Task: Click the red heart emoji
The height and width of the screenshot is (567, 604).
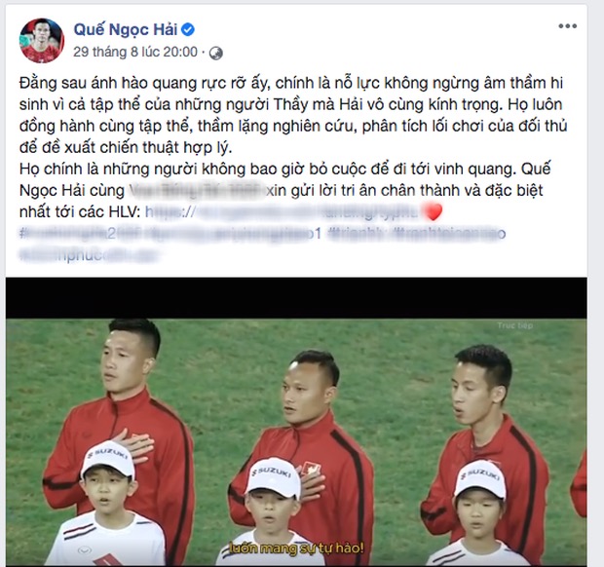Action: tap(432, 211)
